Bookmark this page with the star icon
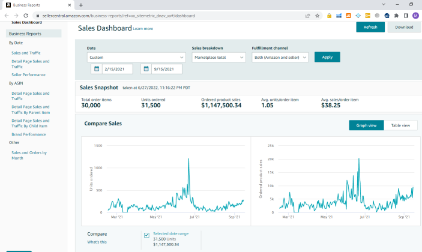The image size is (422, 252). click(318, 16)
